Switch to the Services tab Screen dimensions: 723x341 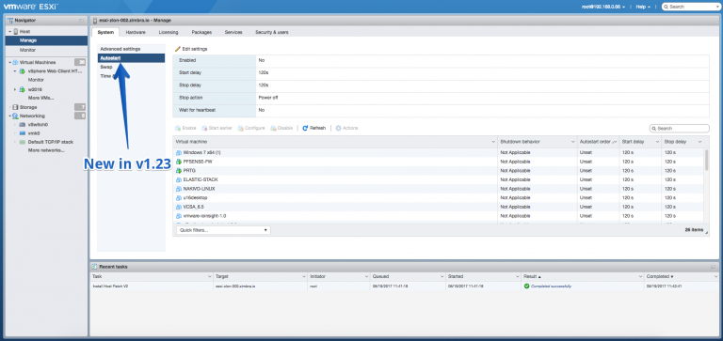tap(233, 32)
